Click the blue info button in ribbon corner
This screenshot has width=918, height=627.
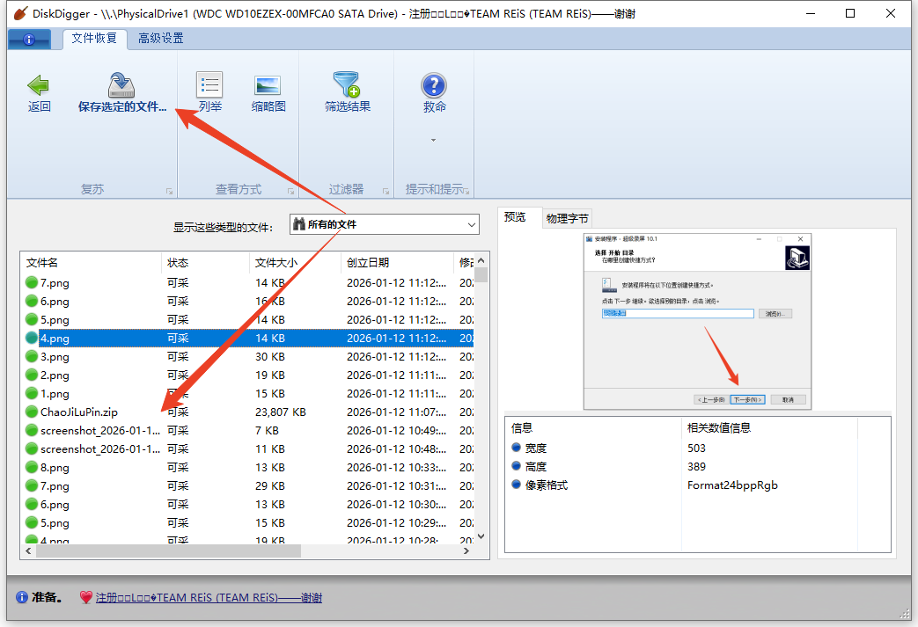click(29, 40)
